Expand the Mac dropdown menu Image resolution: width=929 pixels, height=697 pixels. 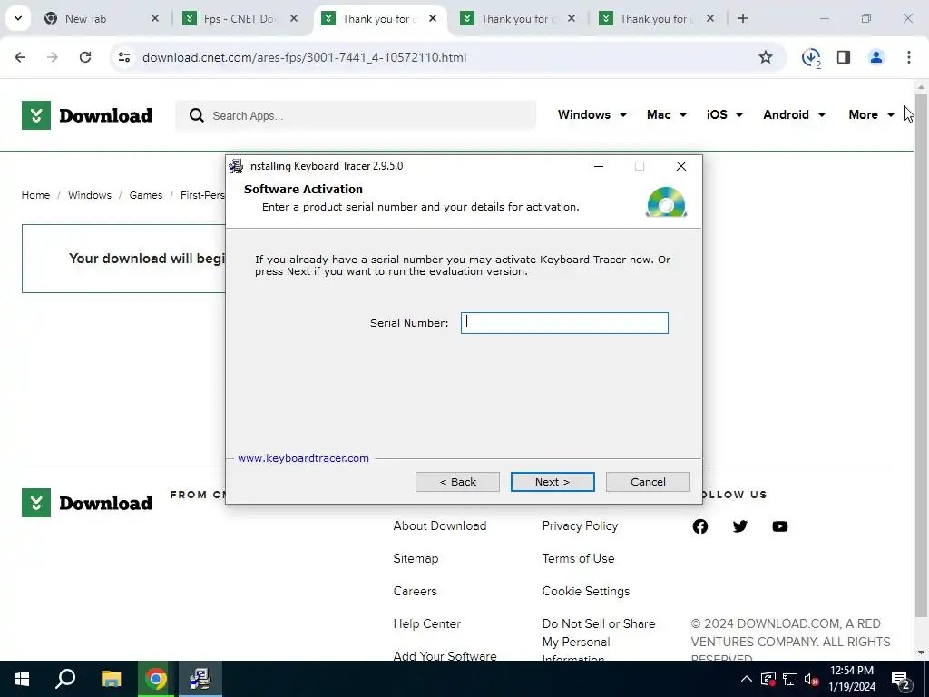point(667,115)
